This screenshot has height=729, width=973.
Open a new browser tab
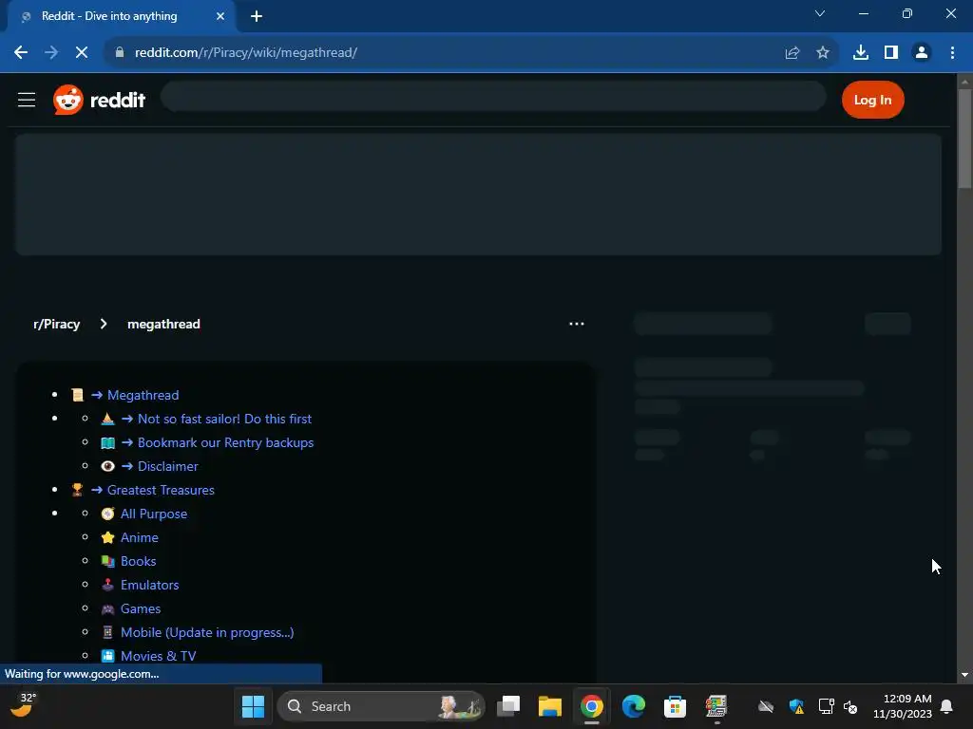(257, 16)
